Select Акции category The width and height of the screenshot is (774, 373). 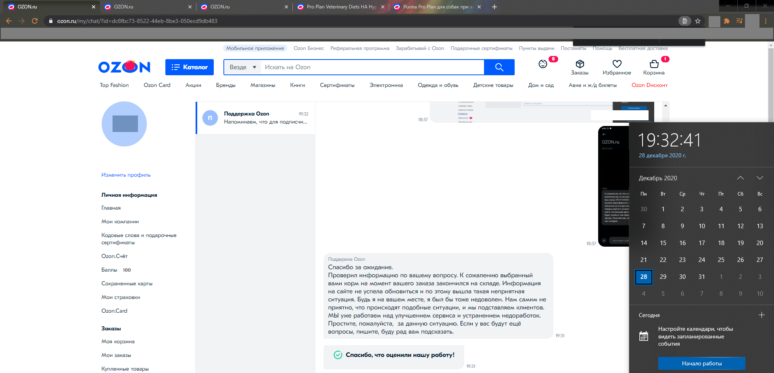pos(193,85)
